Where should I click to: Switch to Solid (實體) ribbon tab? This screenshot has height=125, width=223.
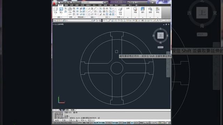[x=66, y=5]
